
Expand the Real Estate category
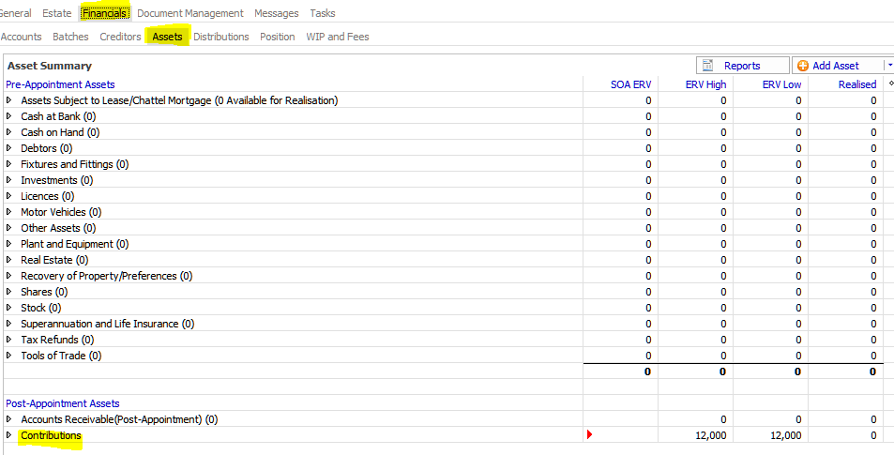point(9,260)
